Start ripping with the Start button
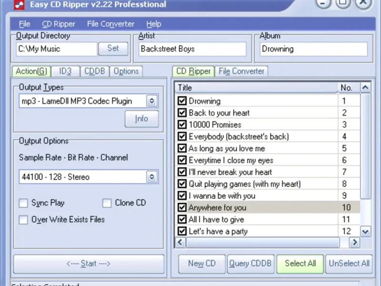 (x=89, y=264)
